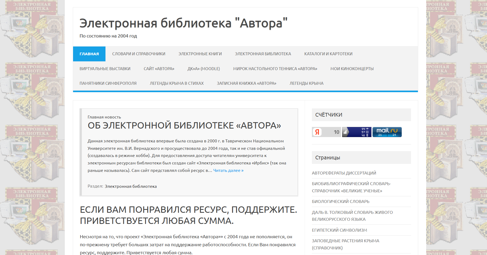The image size is (487, 255).
Task: Go to ЭЛЕКТРОННЫЕ КНИГИ menu item
Action: (200, 54)
